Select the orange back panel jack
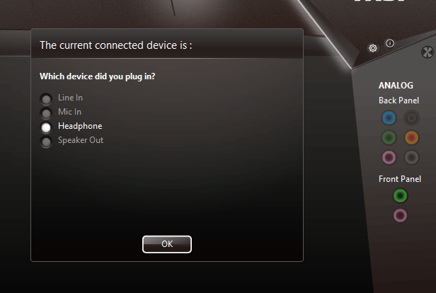 pyautogui.click(x=411, y=137)
